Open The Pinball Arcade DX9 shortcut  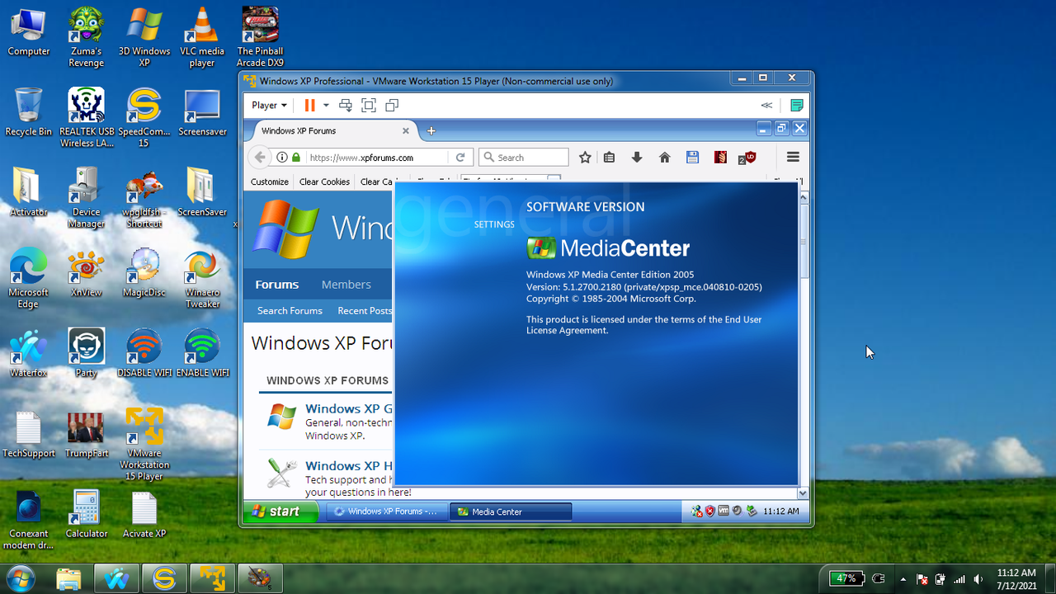point(260,37)
